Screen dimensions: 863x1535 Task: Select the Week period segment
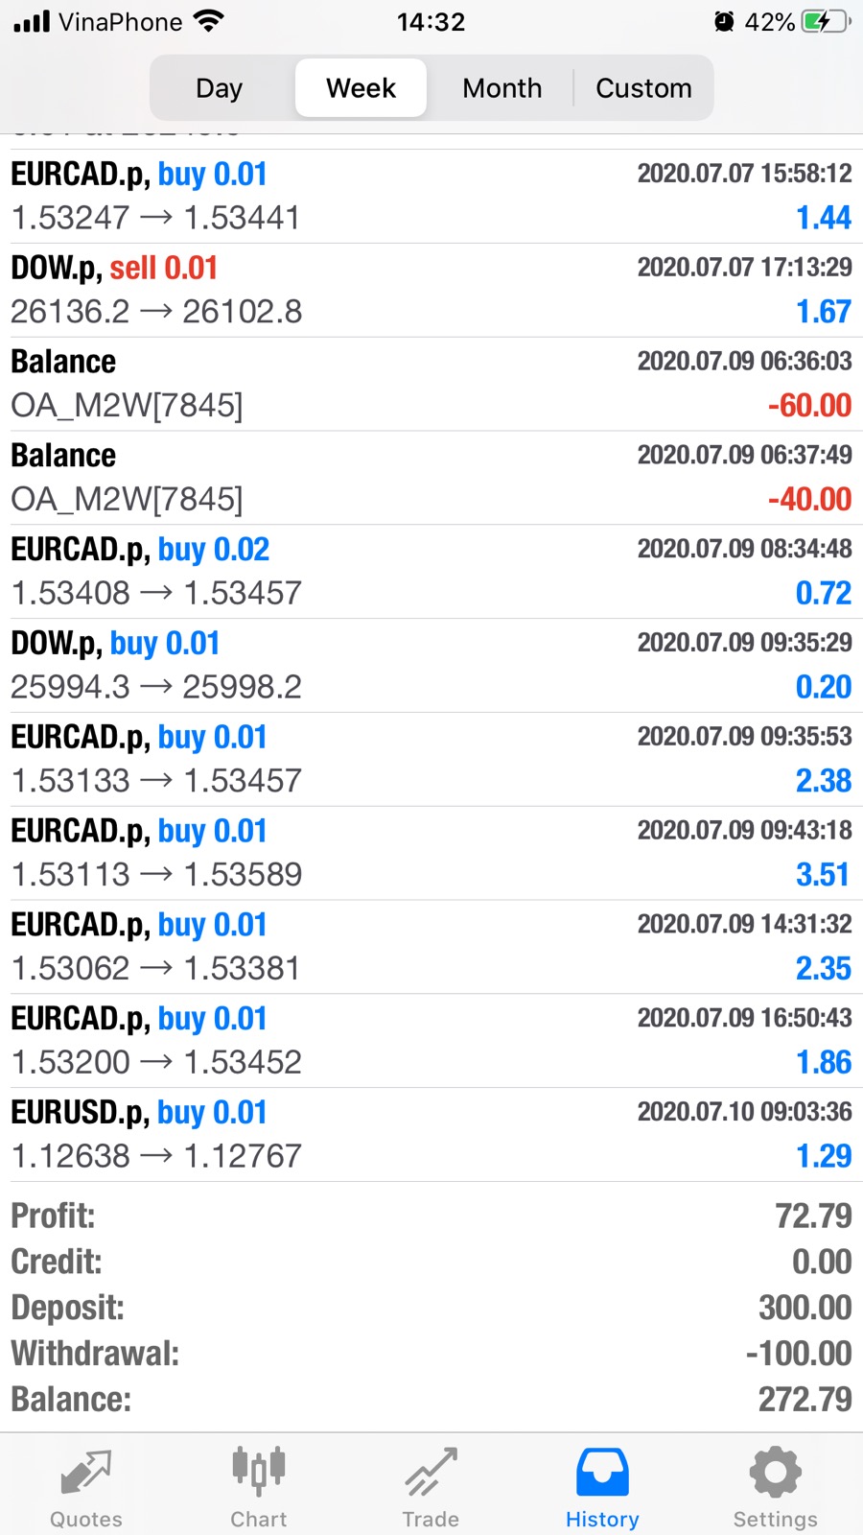[361, 88]
